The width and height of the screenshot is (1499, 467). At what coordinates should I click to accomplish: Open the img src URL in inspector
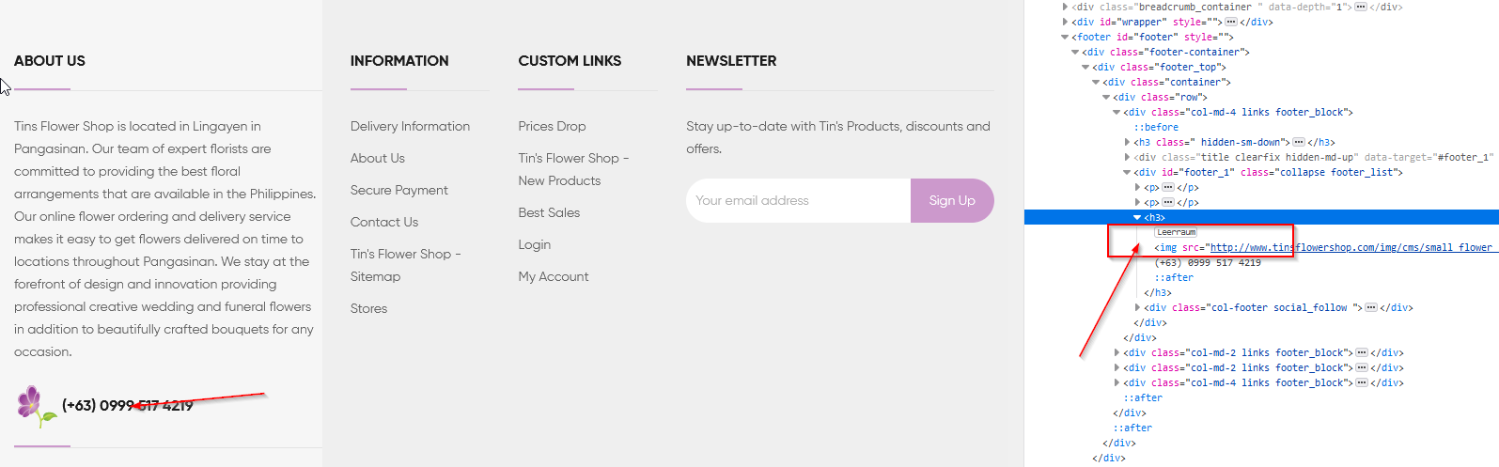click(x=1350, y=247)
